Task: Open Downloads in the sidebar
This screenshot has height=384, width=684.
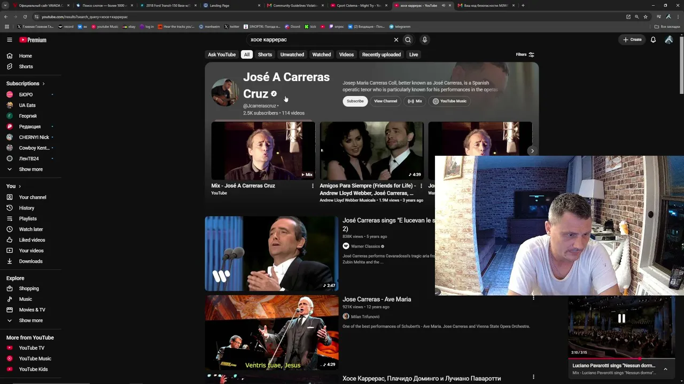Action: tap(30, 261)
